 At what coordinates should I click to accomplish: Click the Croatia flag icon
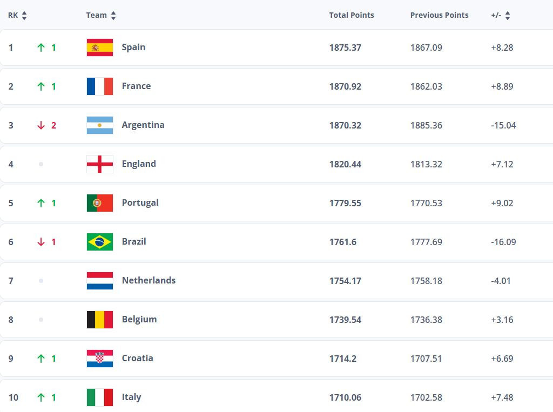tap(99, 358)
